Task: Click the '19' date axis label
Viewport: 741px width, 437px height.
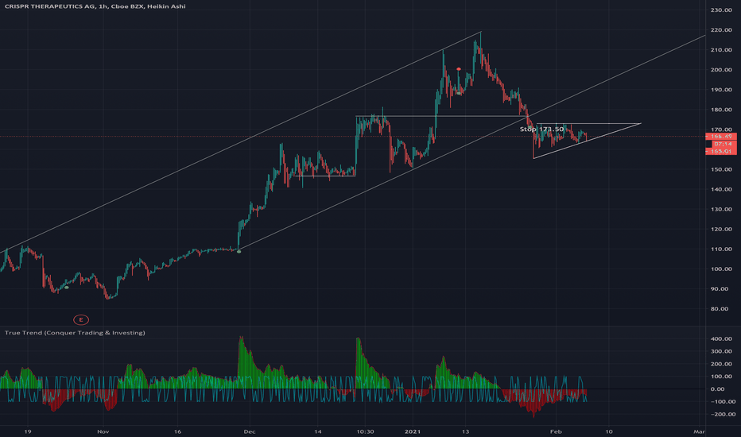Action: [x=28, y=431]
